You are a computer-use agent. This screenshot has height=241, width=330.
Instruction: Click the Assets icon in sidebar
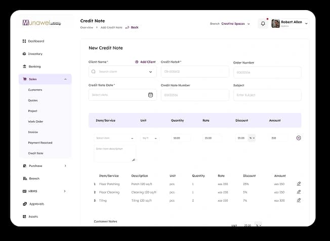coord(24,216)
